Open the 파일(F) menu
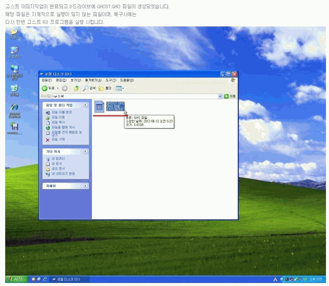This screenshot has height=286, width=329. tap(46, 80)
